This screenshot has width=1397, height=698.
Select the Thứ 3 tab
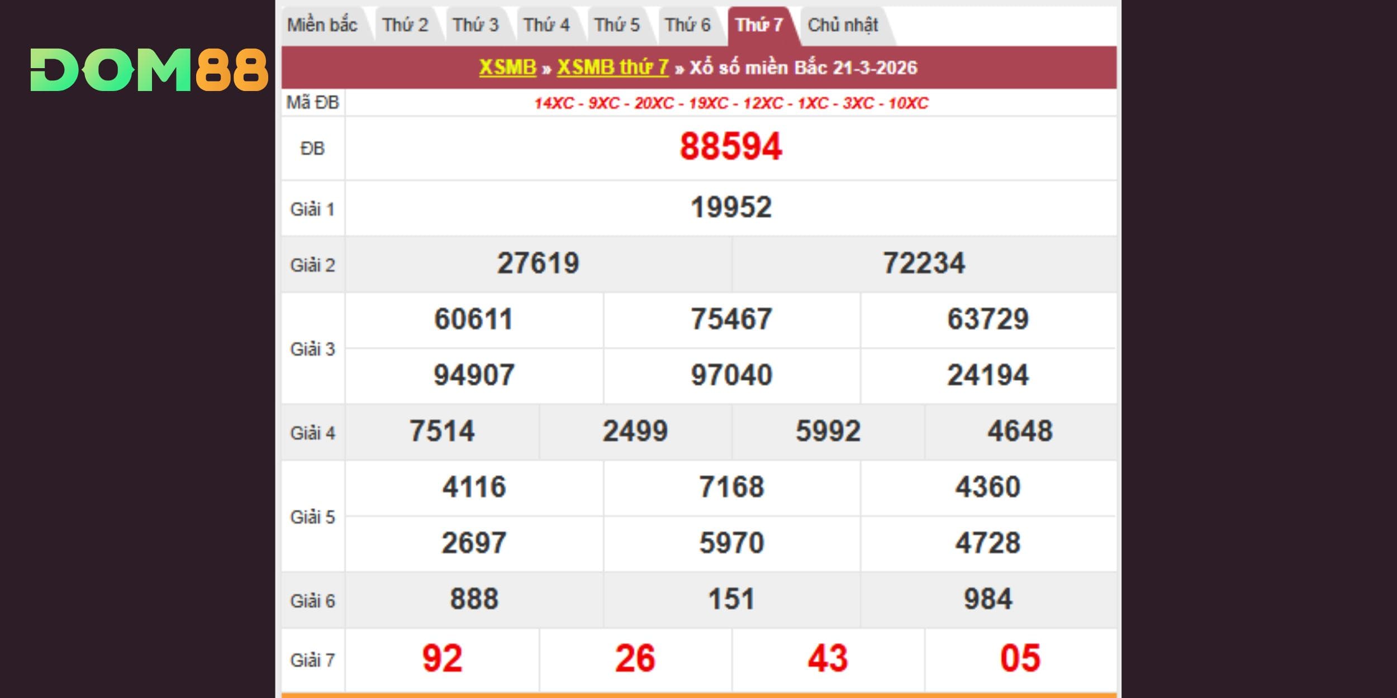(x=475, y=25)
